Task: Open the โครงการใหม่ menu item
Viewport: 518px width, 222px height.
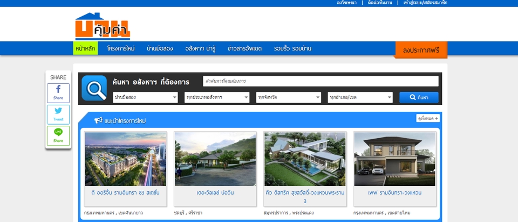Action: click(x=121, y=48)
